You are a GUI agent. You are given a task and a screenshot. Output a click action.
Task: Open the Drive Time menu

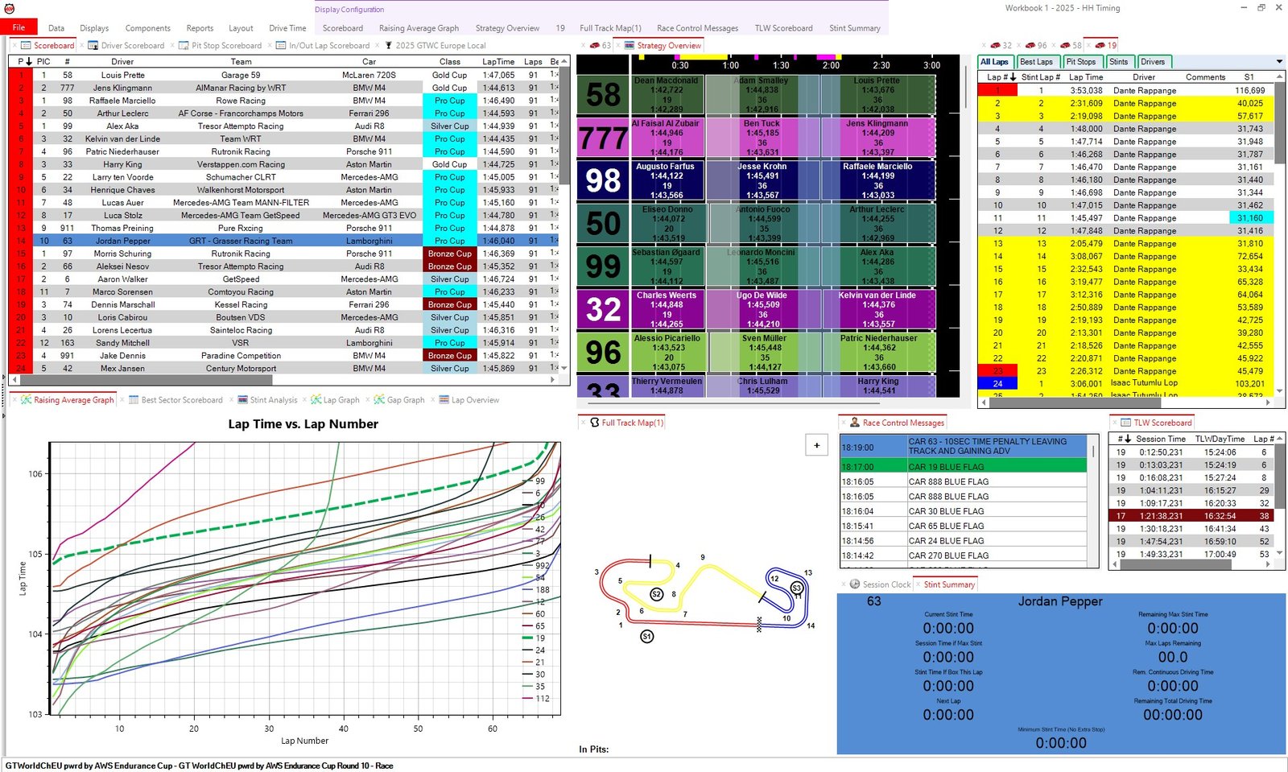(x=287, y=28)
